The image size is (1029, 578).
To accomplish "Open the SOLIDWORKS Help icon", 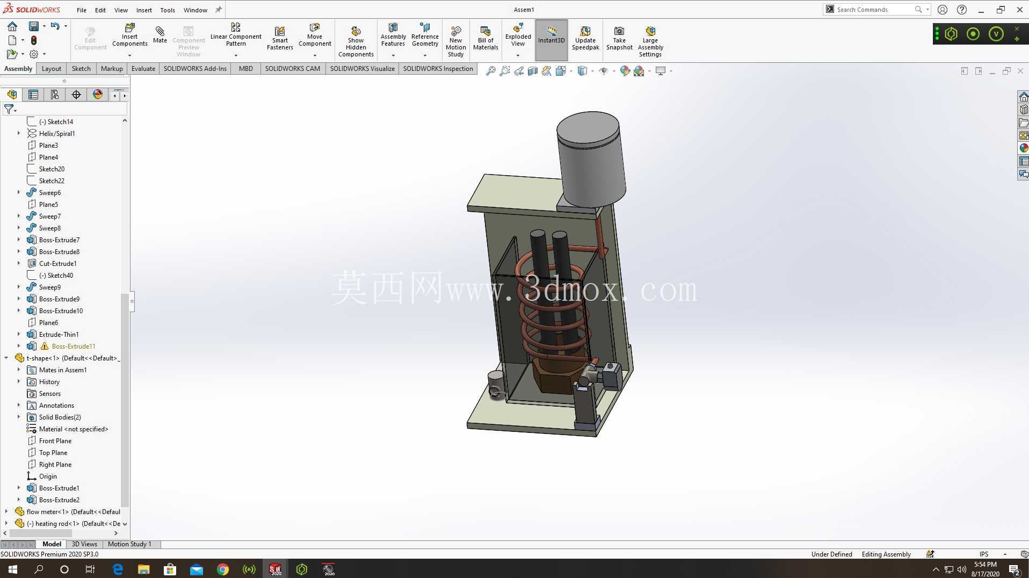I will [962, 10].
